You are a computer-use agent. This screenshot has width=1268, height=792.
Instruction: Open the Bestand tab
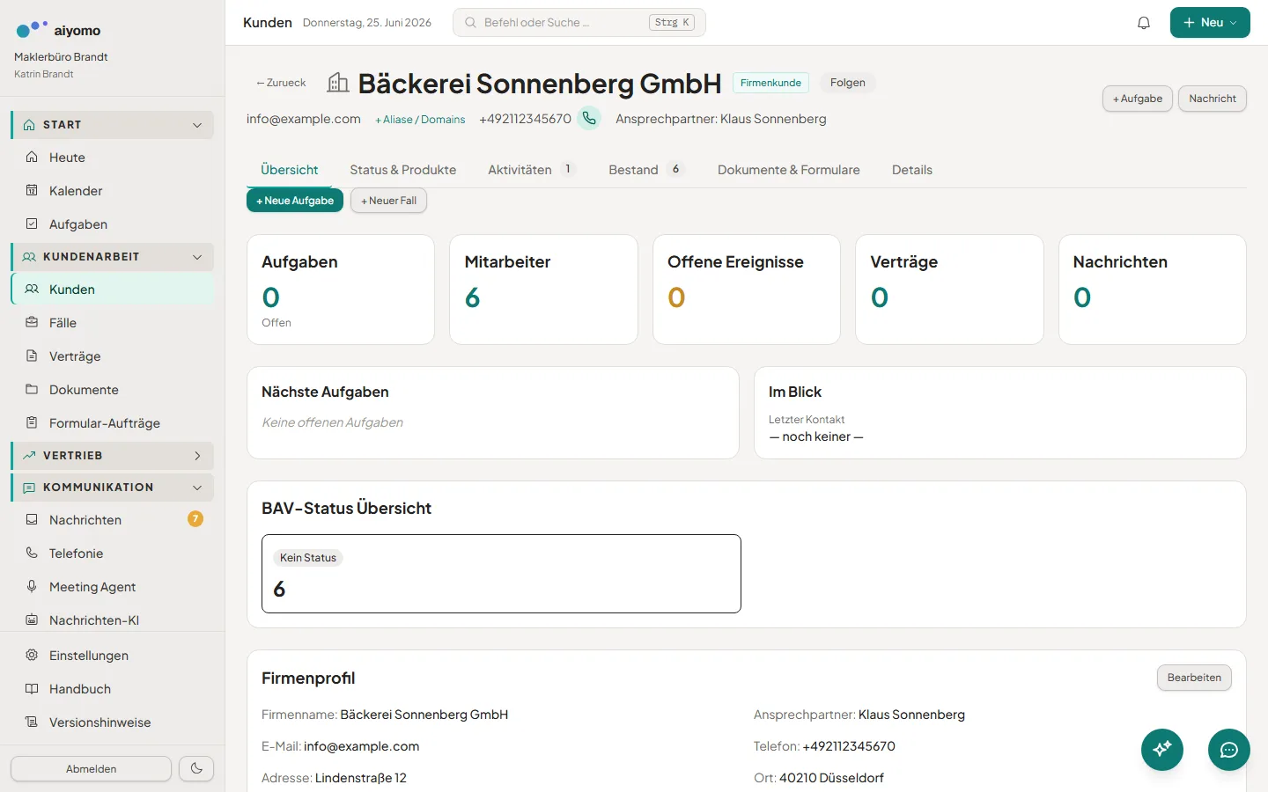645,170
